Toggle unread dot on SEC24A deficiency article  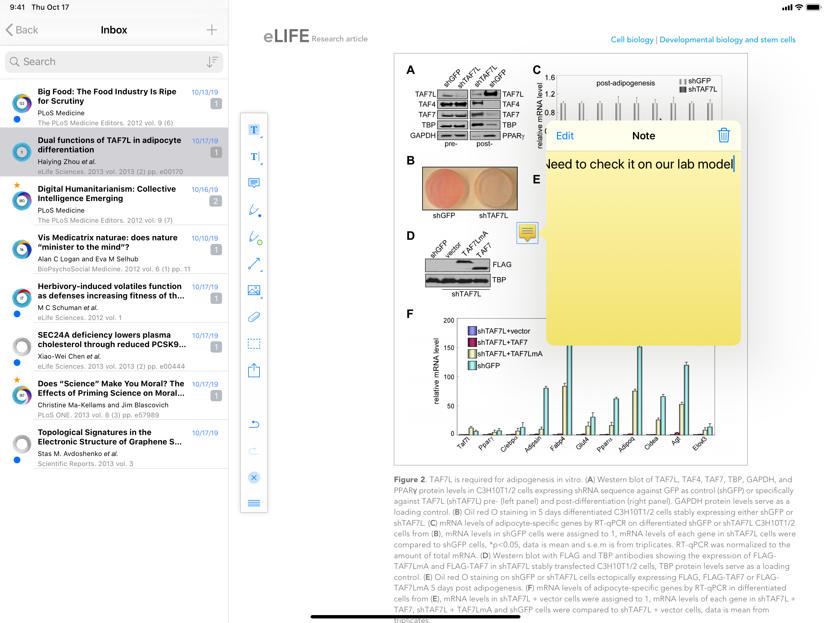(x=17, y=363)
